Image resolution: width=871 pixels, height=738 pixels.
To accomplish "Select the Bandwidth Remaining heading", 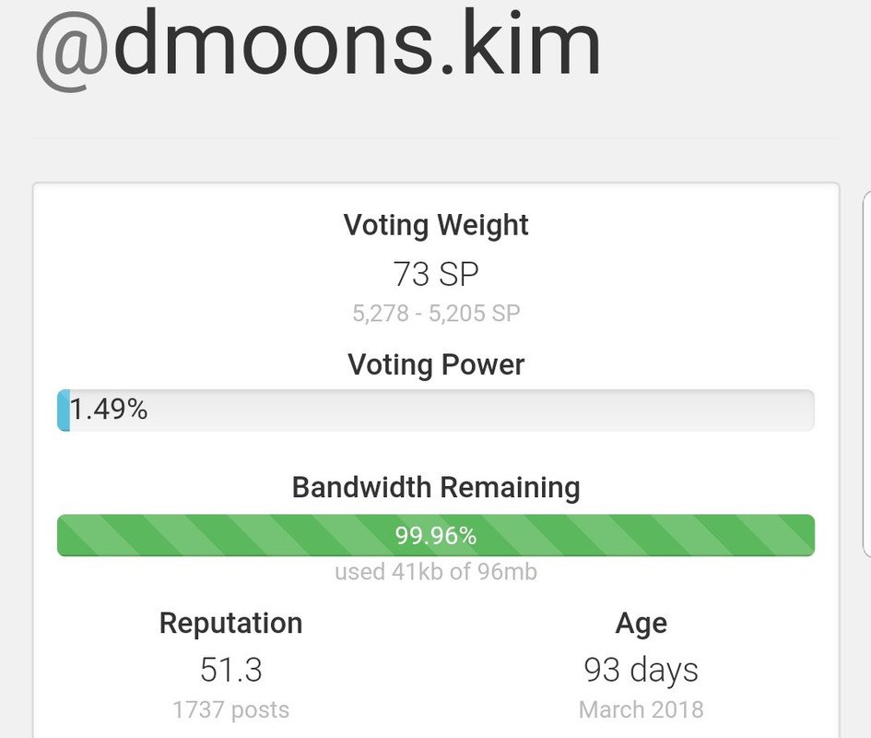I will click(436, 487).
